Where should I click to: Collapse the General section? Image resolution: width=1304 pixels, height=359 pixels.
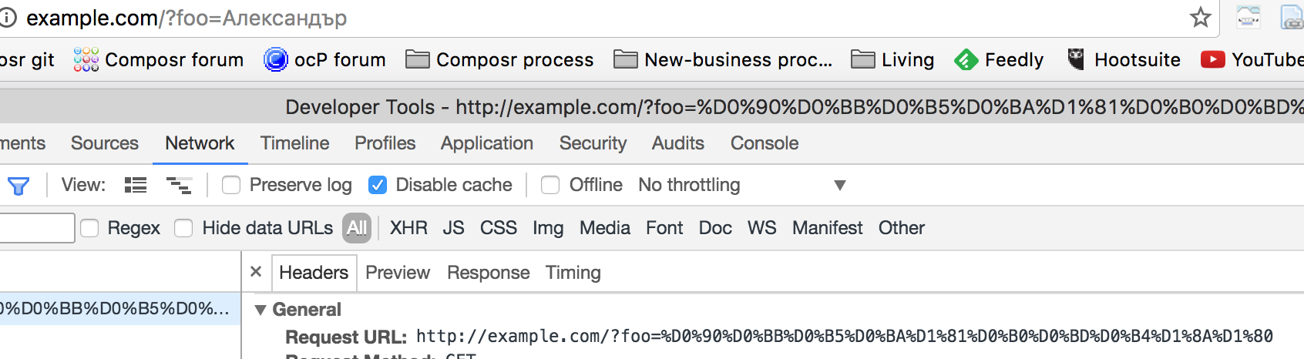[x=260, y=310]
